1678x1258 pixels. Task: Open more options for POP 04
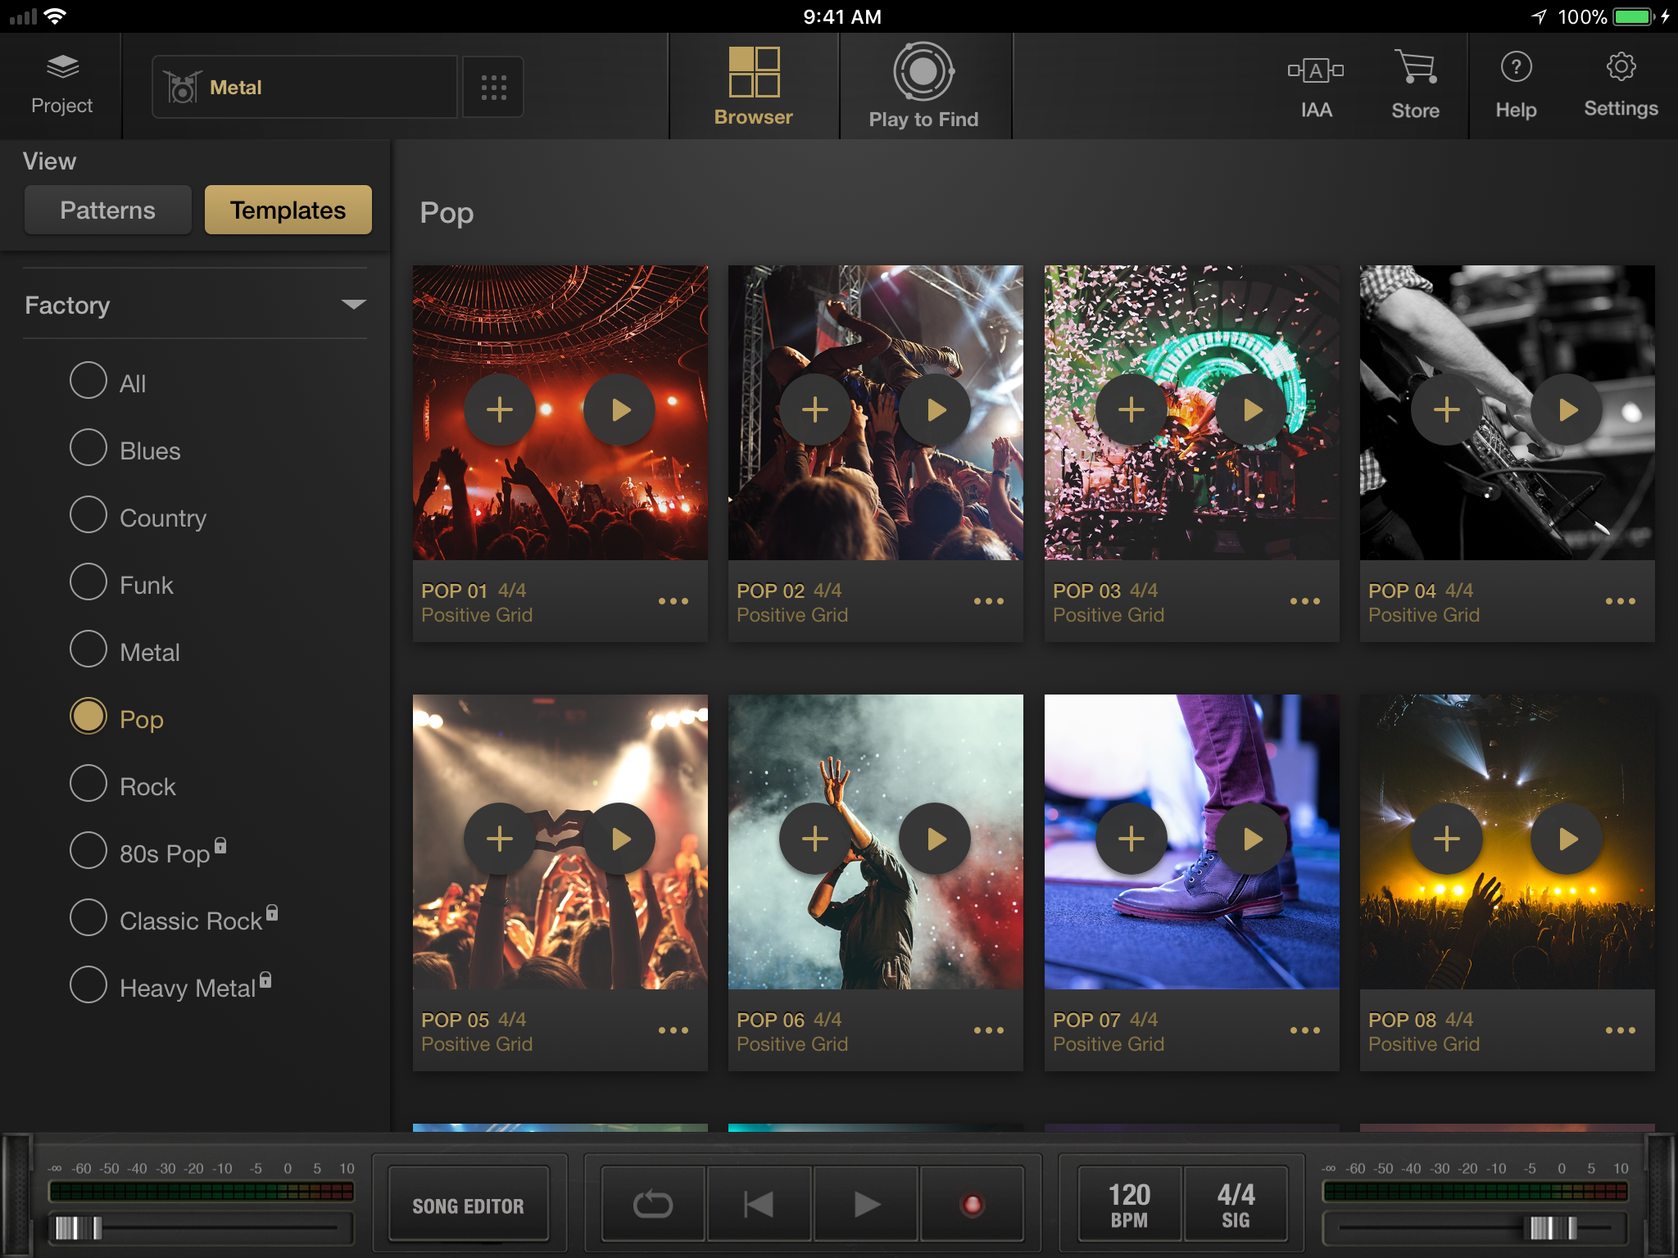(x=1621, y=601)
